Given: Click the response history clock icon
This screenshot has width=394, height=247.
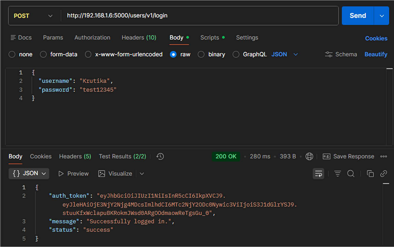Looking at the screenshot, I should [x=160, y=156].
